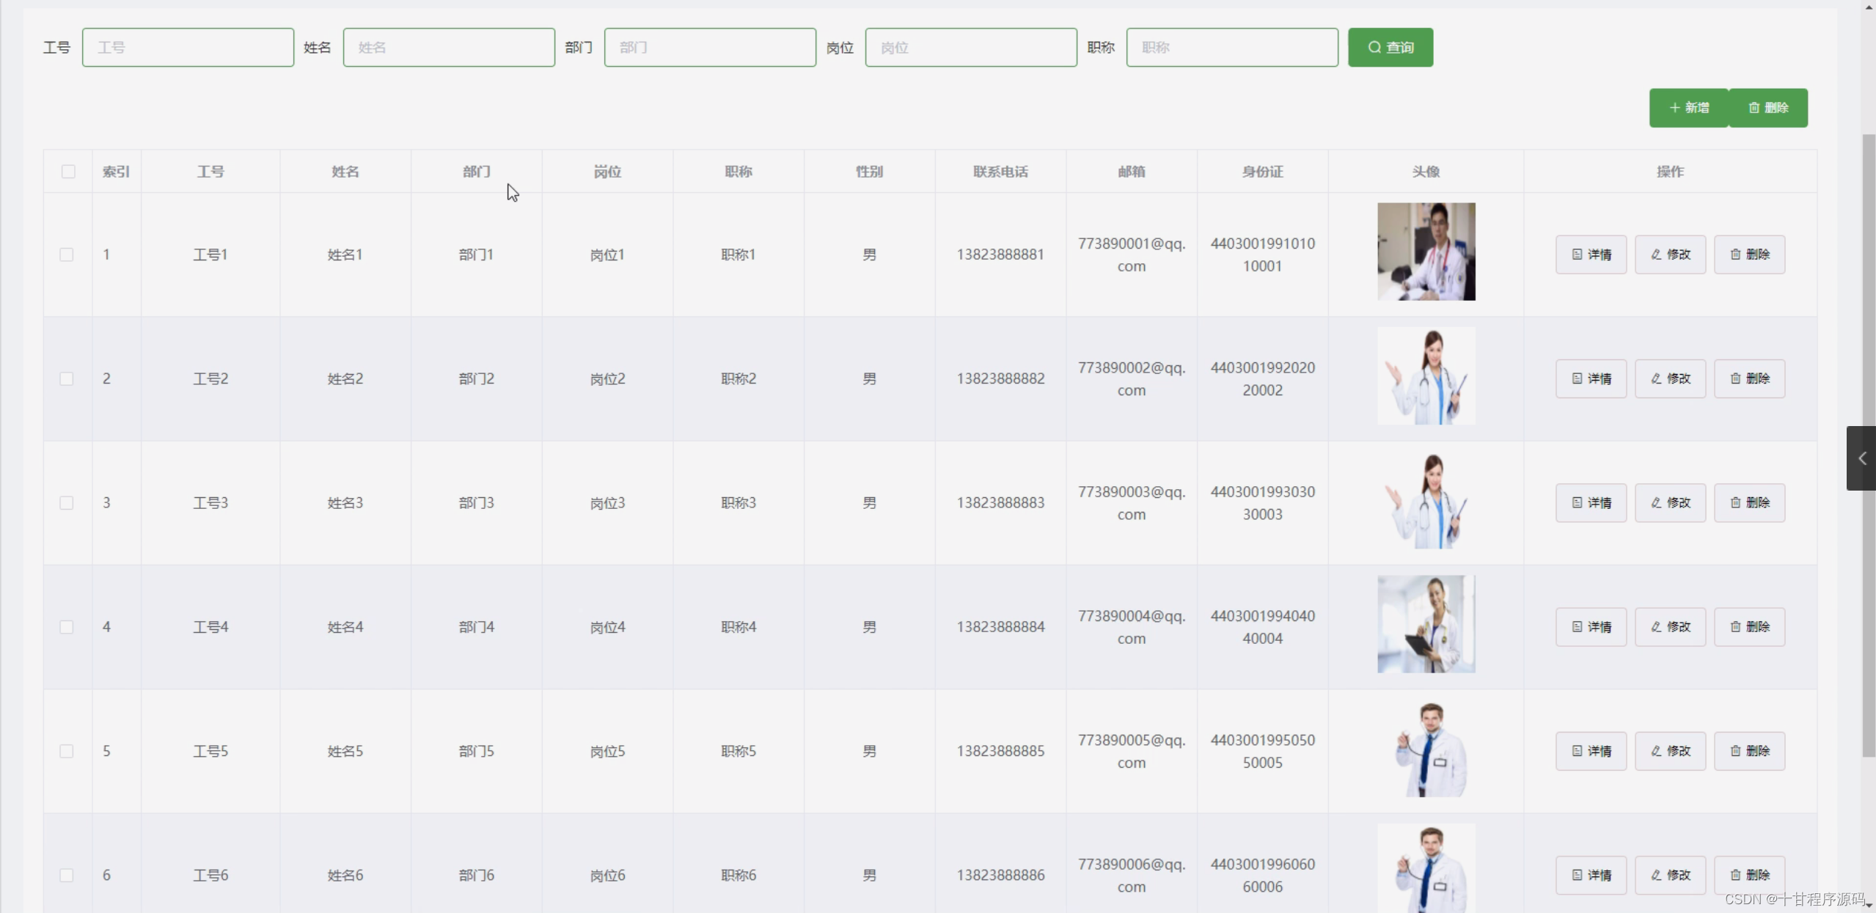Open 详情 for row 1
Screen dimensions: 1876x913
click(1591, 254)
